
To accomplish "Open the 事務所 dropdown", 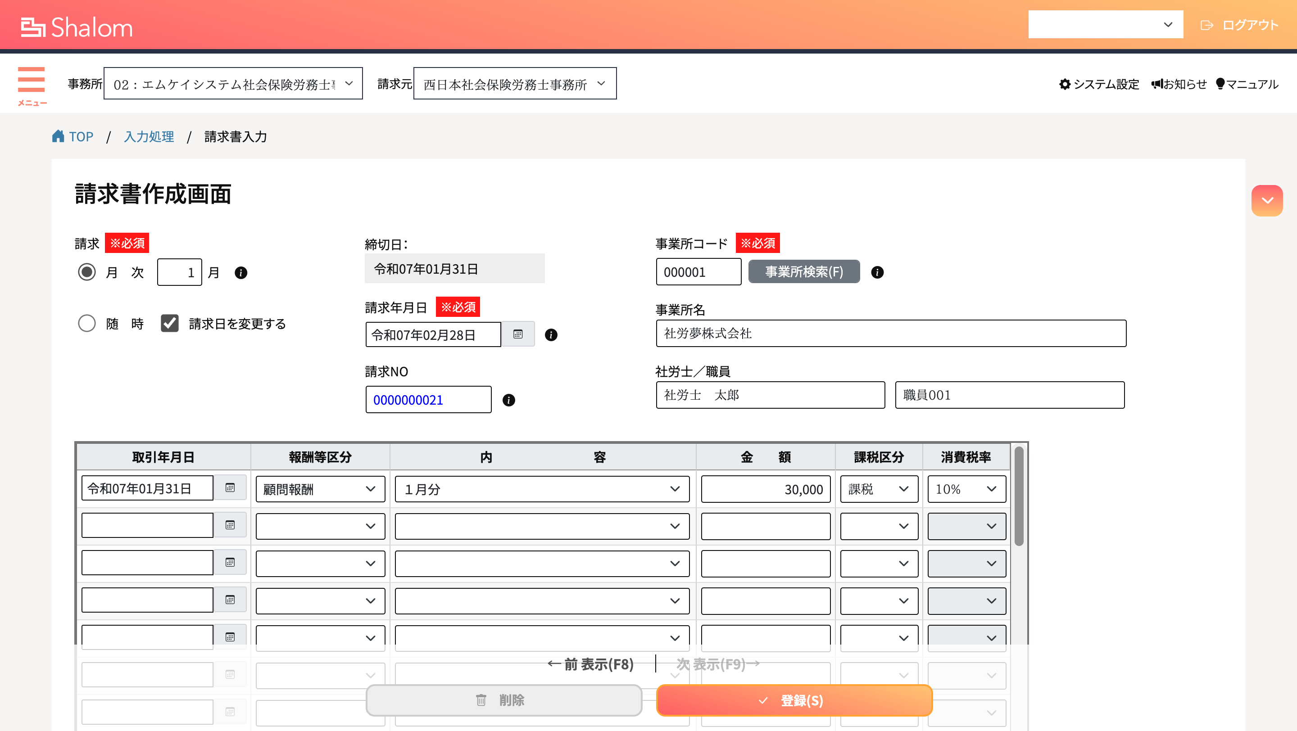I will (233, 84).
